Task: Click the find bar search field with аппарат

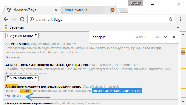Action: [113, 37]
